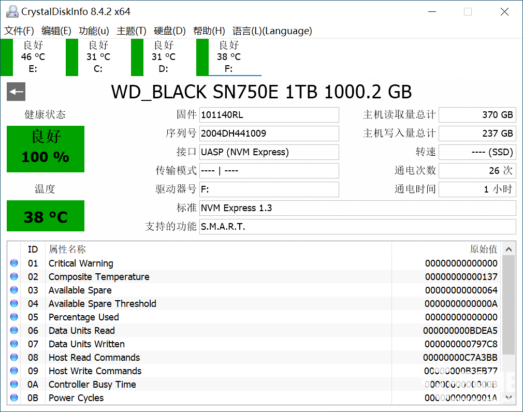Image resolution: width=523 pixels, height=412 pixels.
Task: Click the host writes total 237 GB field
Action: tap(477, 134)
